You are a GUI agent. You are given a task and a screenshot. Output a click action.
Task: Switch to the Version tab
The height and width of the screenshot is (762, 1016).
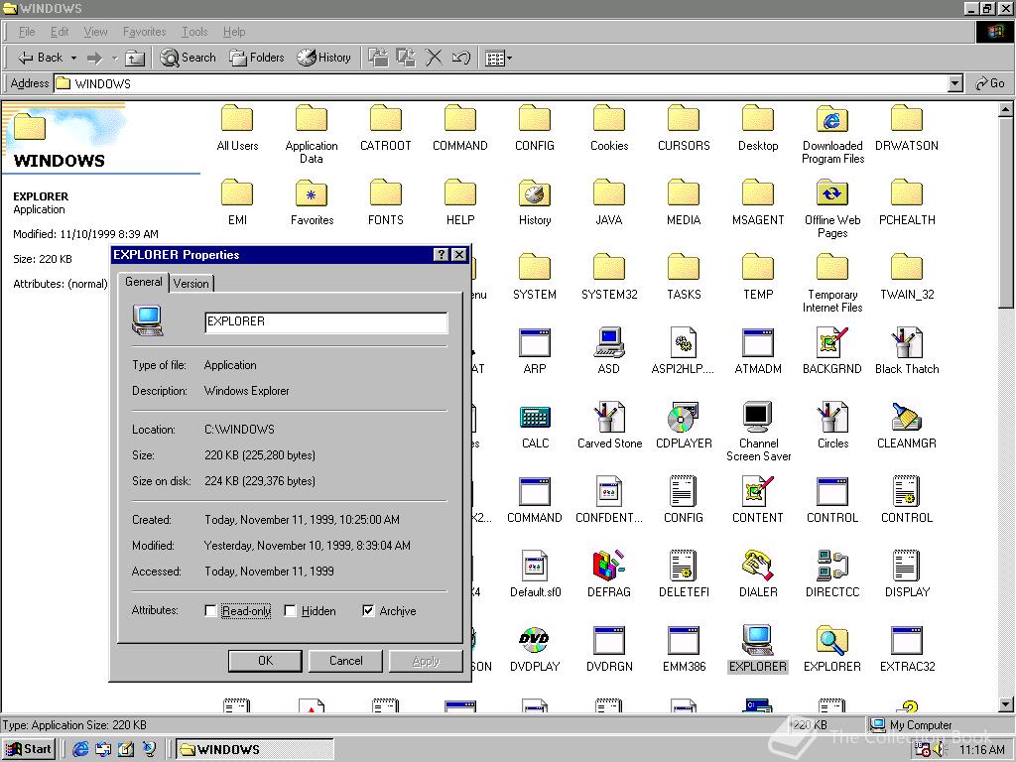(190, 283)
